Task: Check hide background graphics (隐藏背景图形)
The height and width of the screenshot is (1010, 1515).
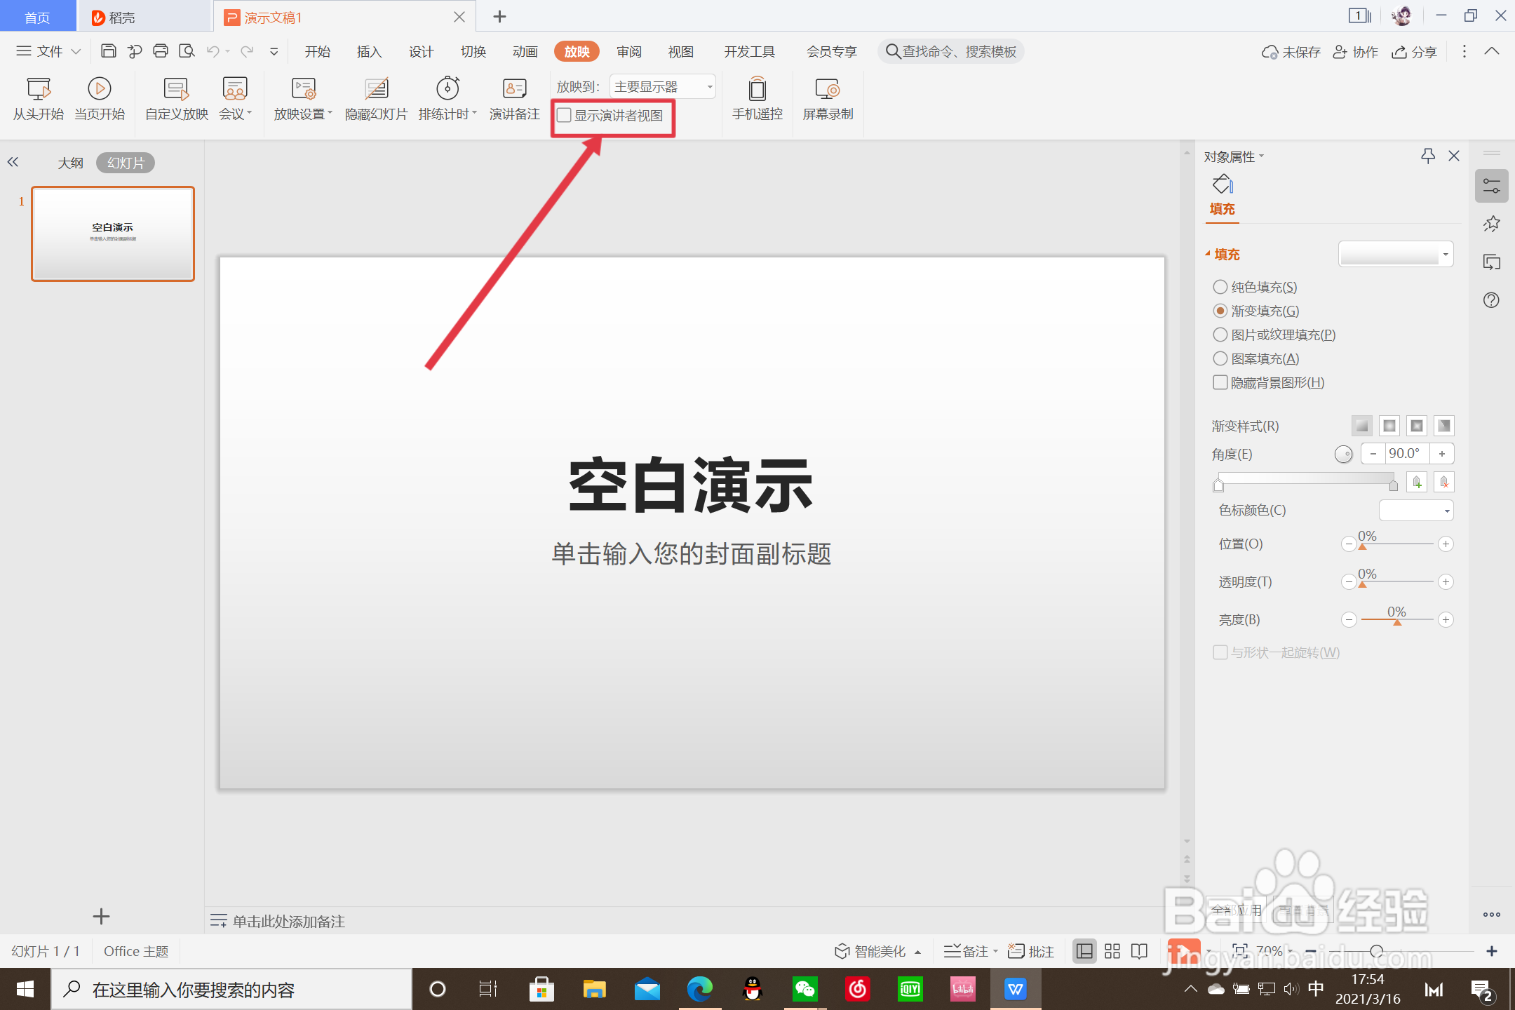Action: (1220, 382)
